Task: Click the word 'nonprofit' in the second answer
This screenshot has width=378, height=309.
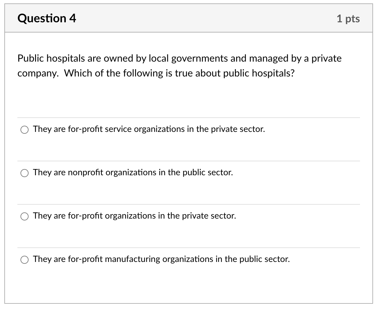Action: click(x=86, y=172)
